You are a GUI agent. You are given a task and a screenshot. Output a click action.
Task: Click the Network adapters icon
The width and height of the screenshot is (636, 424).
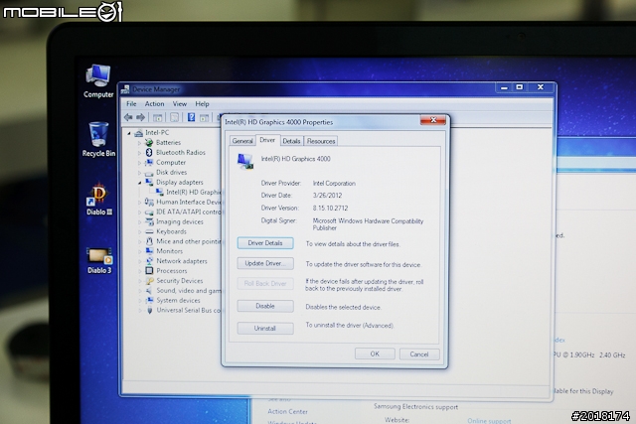tap(149, 261)
